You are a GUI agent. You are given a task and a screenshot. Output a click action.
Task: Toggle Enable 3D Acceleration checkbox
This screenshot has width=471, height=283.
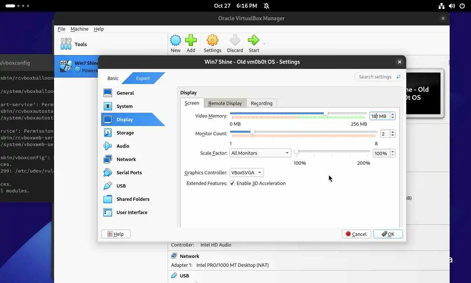click(232, 183)
